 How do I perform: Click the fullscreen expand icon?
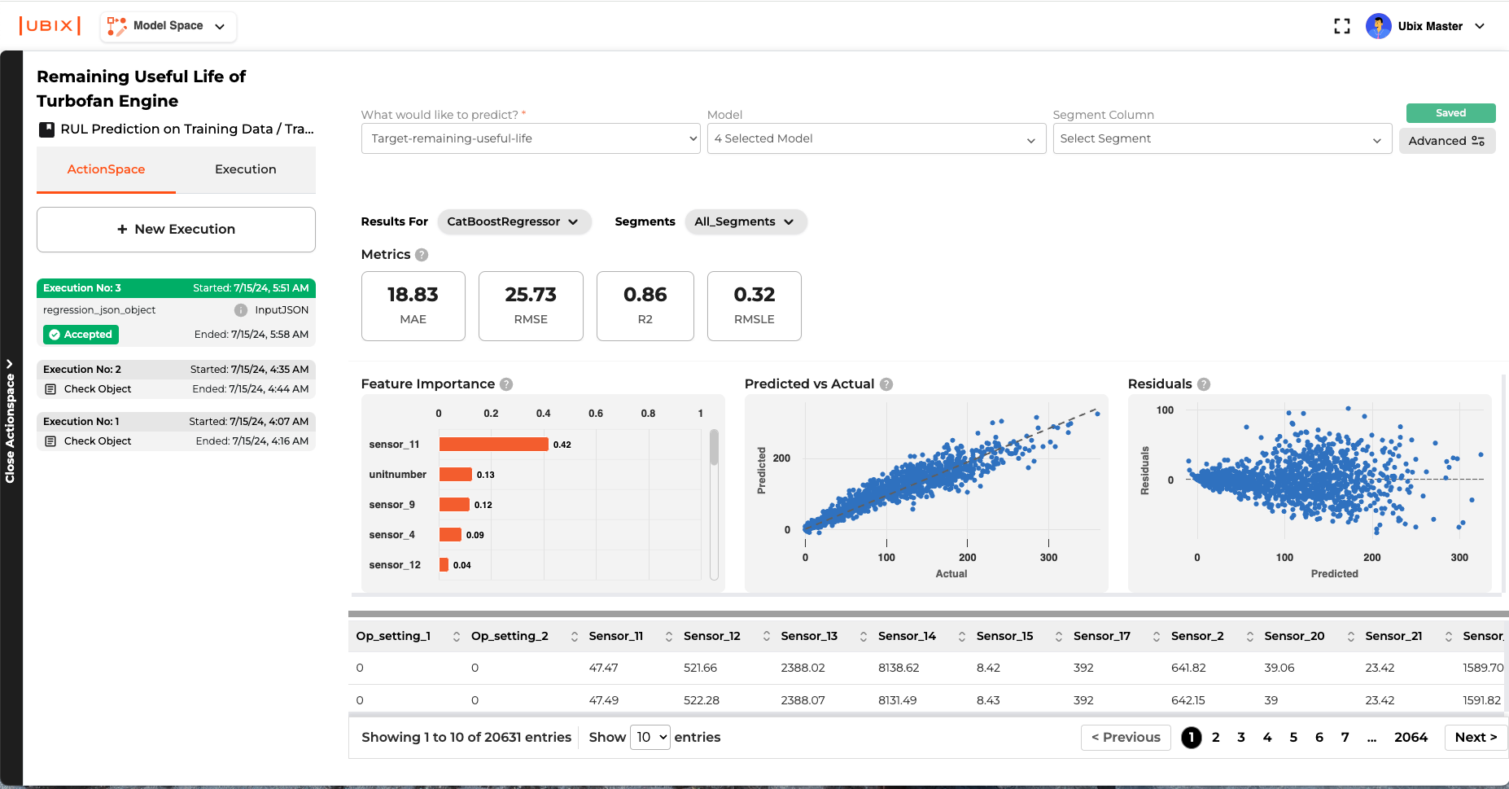[x=1341, y=26]
